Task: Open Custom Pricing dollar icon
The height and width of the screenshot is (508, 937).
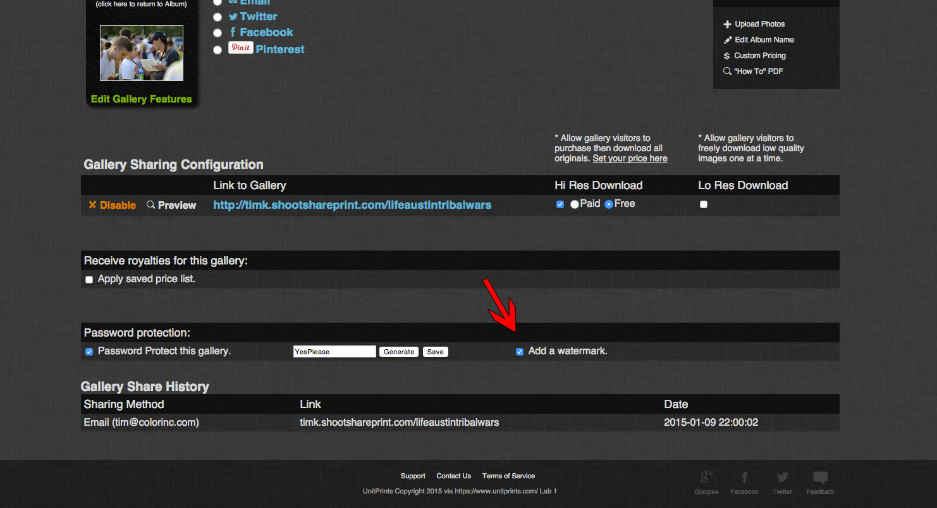Action: coord(727,56)
